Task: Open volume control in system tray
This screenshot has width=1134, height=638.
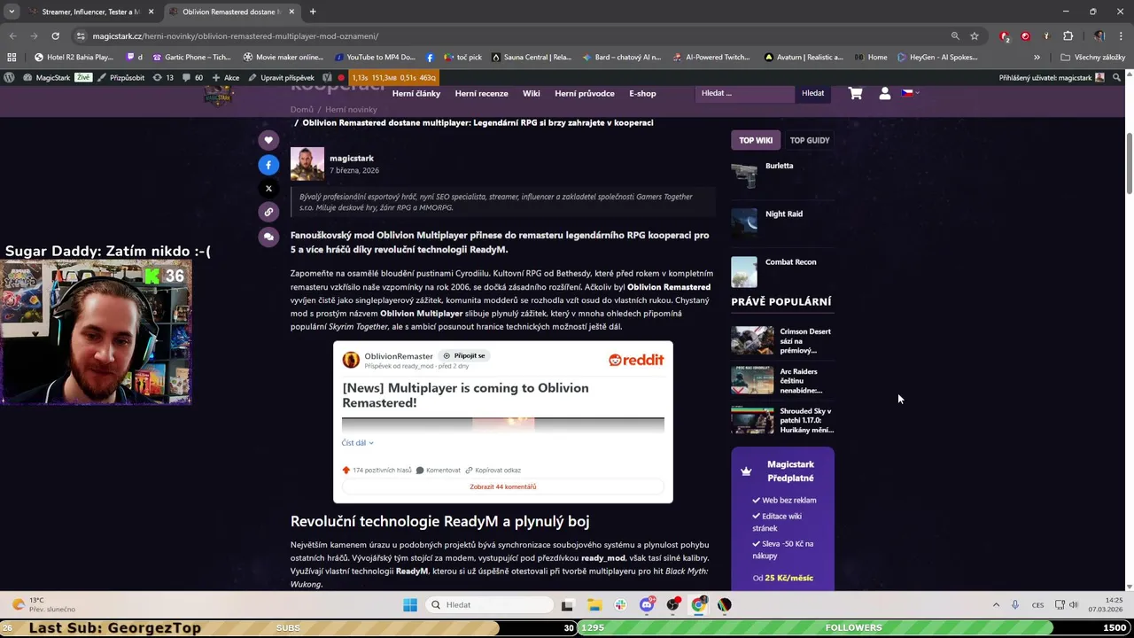Action: click(x=1074, y=605)
